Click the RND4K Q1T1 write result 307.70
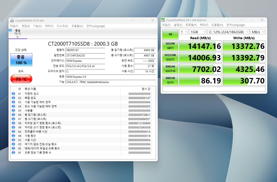277x182 pixels. click(244, 81)
